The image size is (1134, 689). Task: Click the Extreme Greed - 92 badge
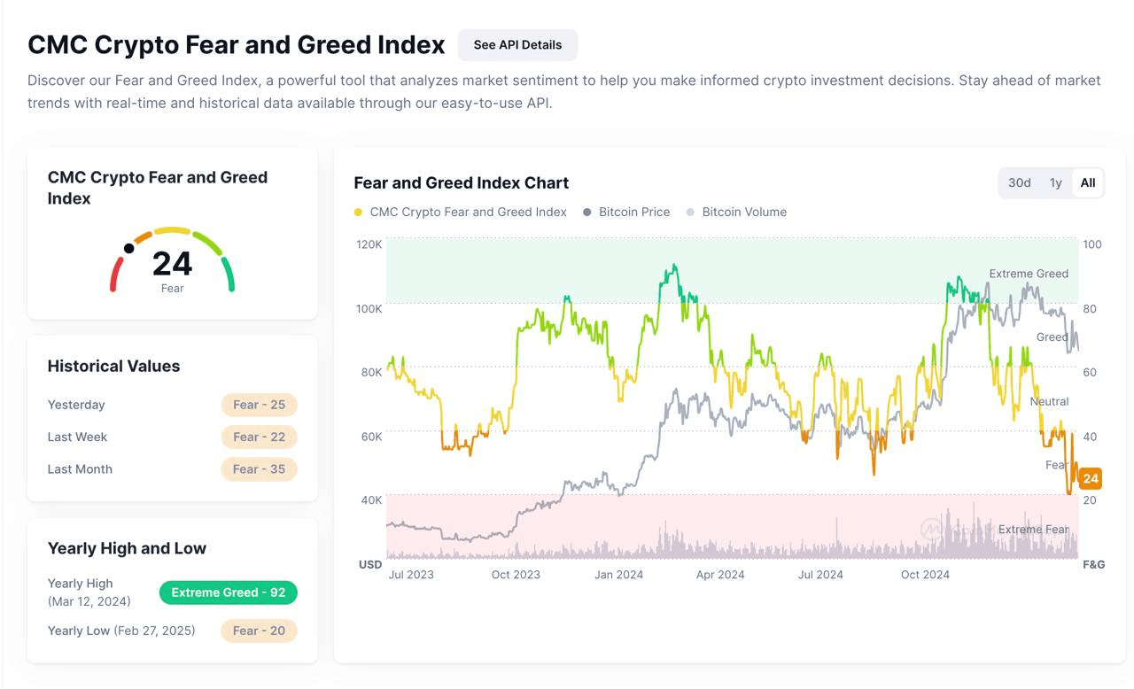coord(229,592)
